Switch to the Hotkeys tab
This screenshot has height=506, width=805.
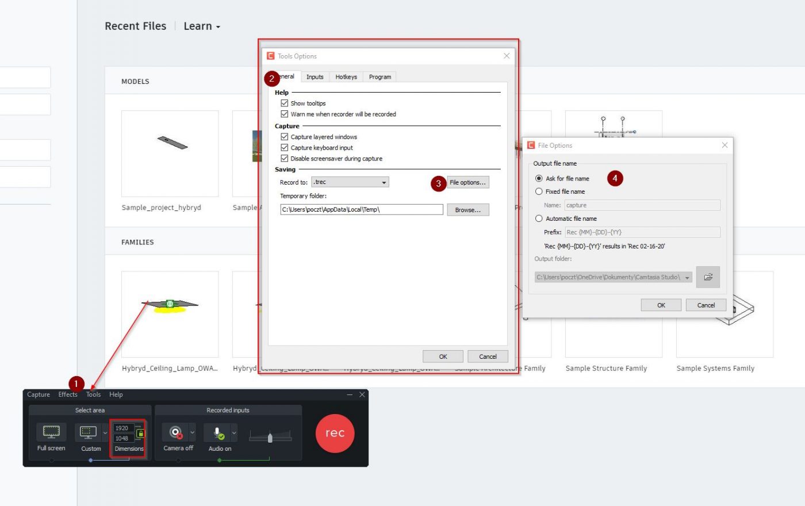click(x=346, y=77)
